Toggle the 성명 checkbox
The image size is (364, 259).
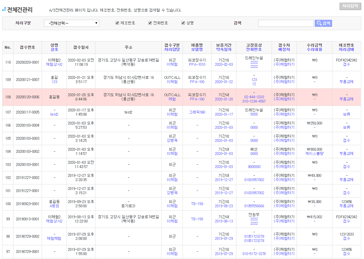pos(183,23)
